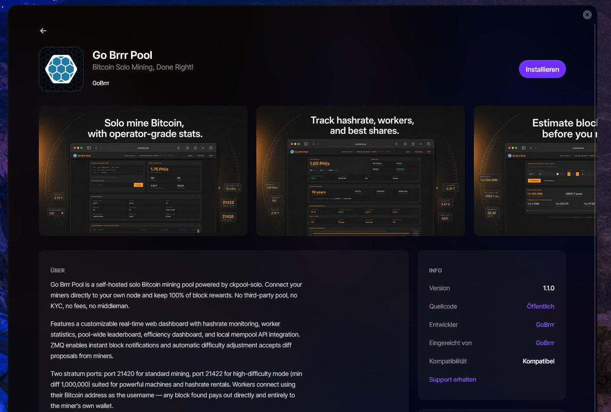Click the Kompatibel compatibility value
Viewport: 611px width, 412px height.
coord(539,361)
